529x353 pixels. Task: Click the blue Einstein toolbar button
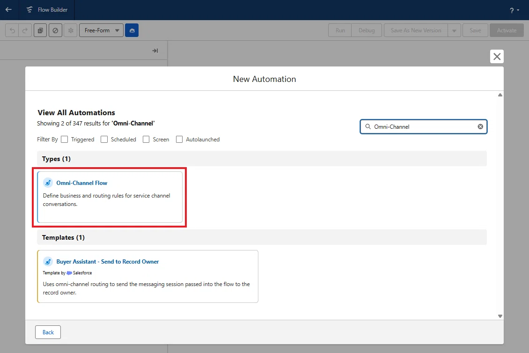point(132,30)
